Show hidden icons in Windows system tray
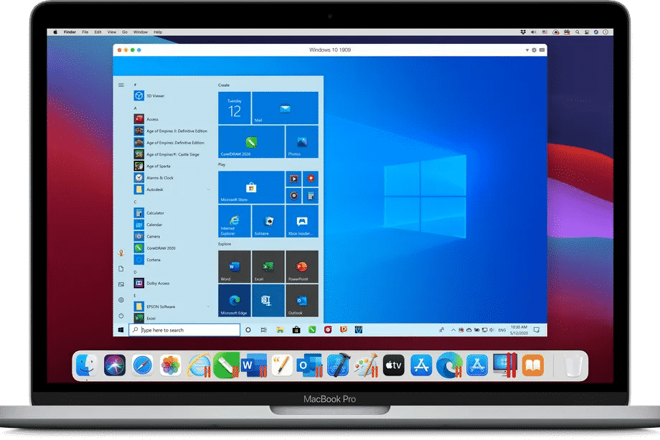660x440 pixels. 453,330
